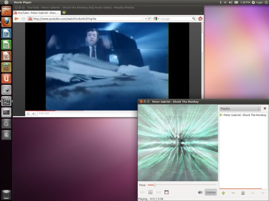Image resolution: width=269 pixels, height=201 pixels.
Task: Close the Movie Player sidebar panel
Action: [x=265, y=108]
